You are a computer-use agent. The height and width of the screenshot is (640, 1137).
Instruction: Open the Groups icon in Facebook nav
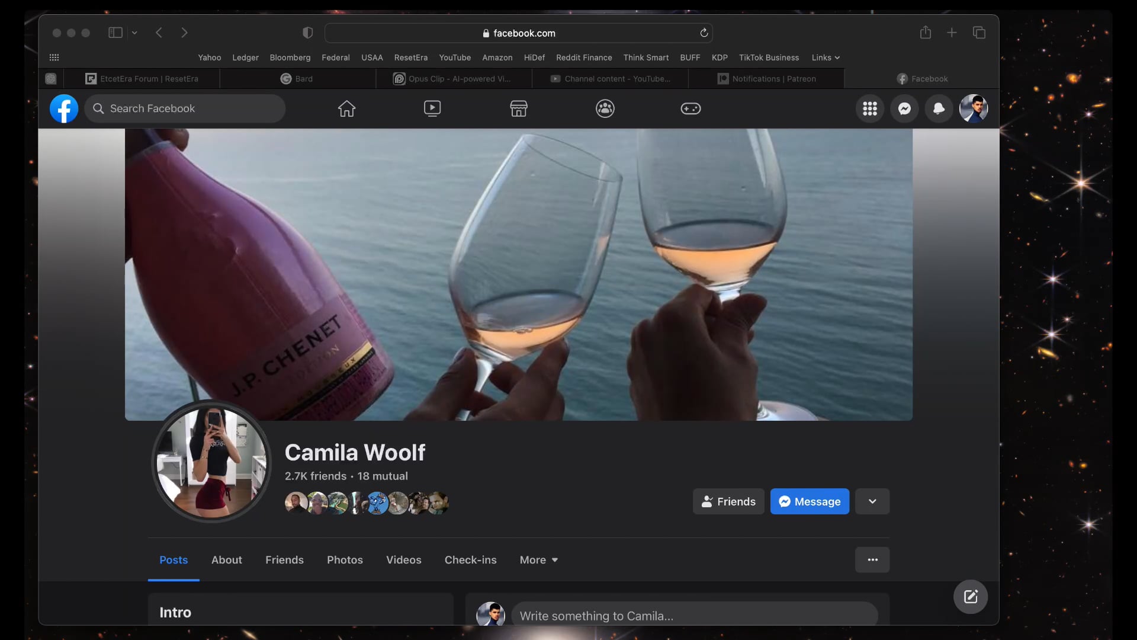[x=605, y=108]
